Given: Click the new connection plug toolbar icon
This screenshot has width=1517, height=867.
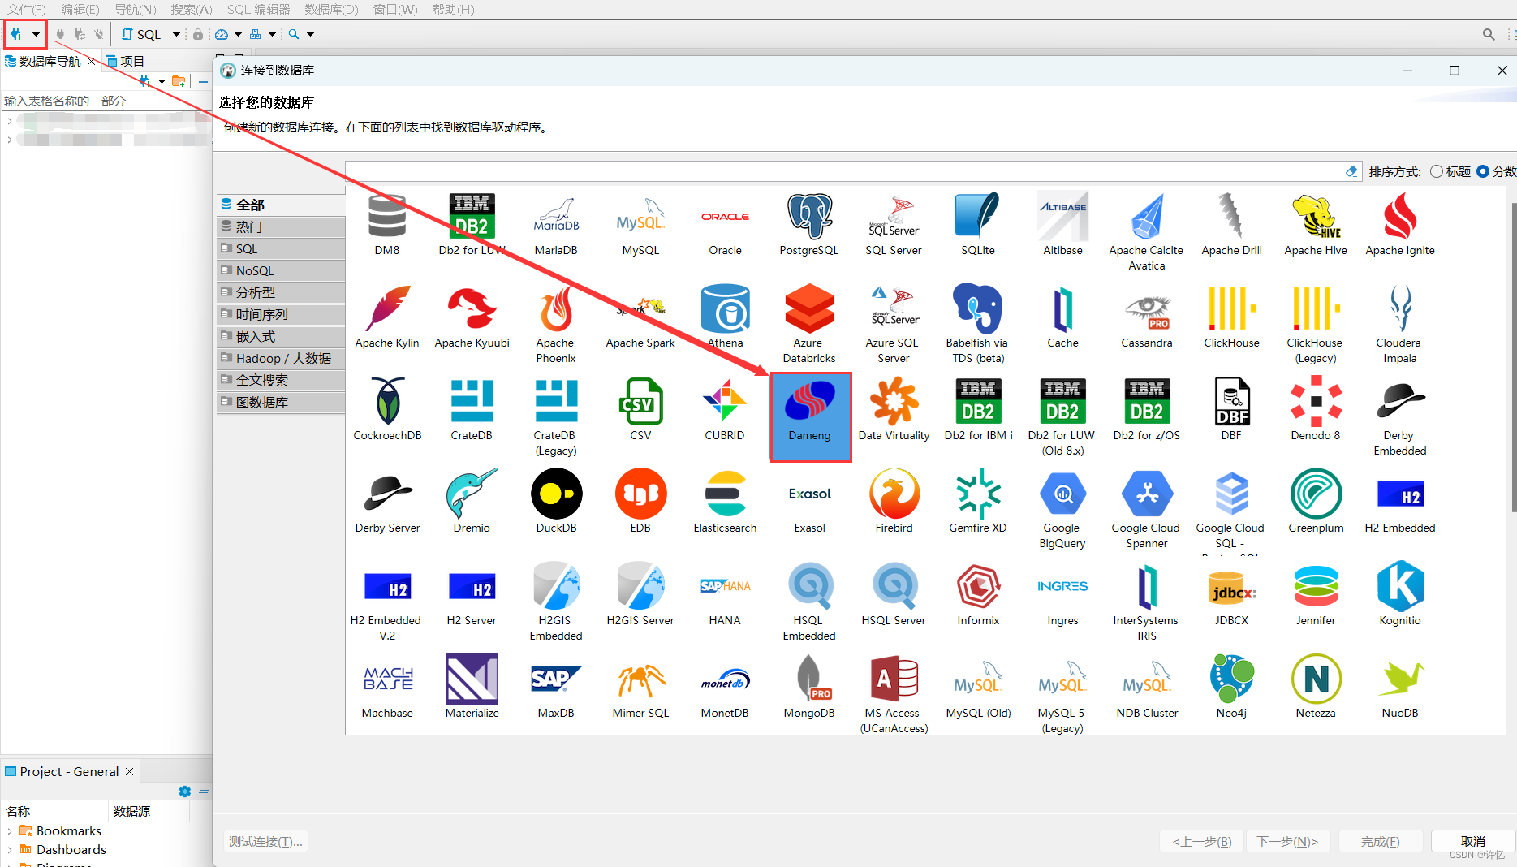Looking at the screenshot, I should tap(17, 34).
